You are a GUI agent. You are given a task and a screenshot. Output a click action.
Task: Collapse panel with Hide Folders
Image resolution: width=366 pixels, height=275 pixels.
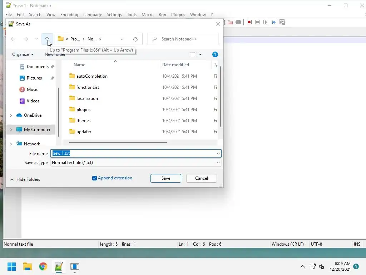[25, 179]
